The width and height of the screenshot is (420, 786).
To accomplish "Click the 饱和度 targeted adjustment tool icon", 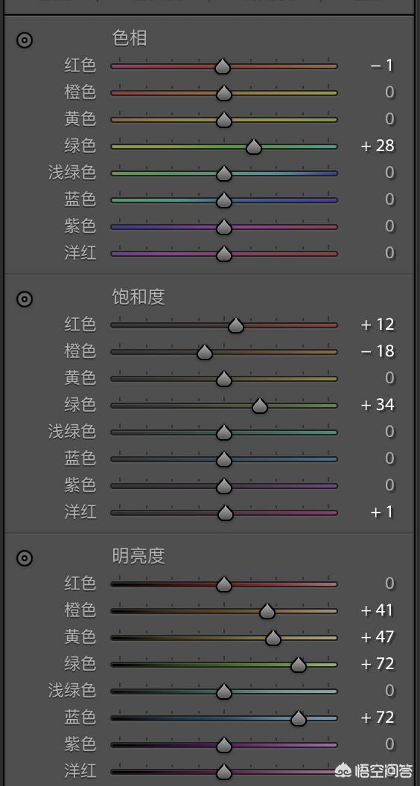I will pos(24,299).
